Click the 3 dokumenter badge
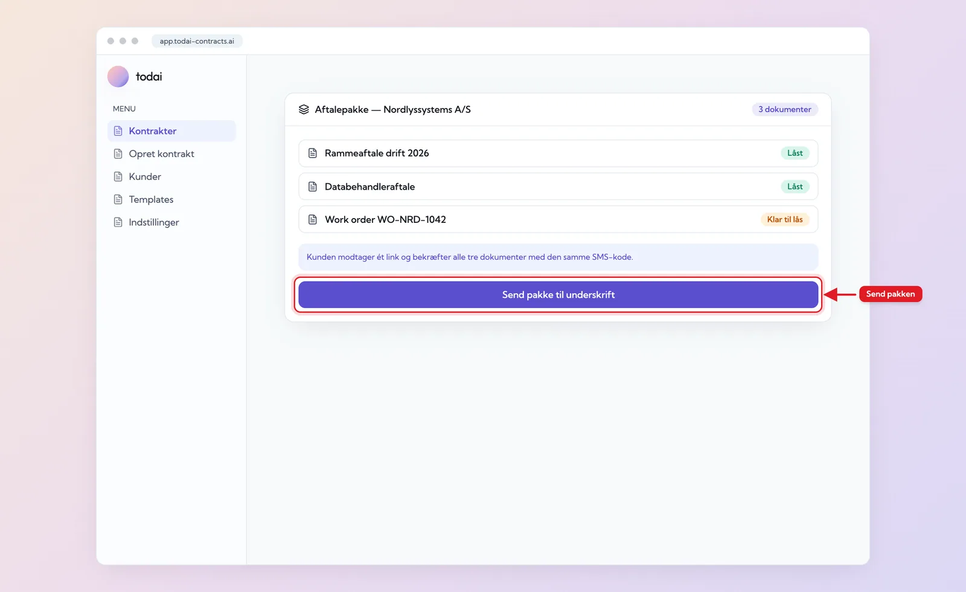Viewport: 966px width, 592px height. point(785,109)
